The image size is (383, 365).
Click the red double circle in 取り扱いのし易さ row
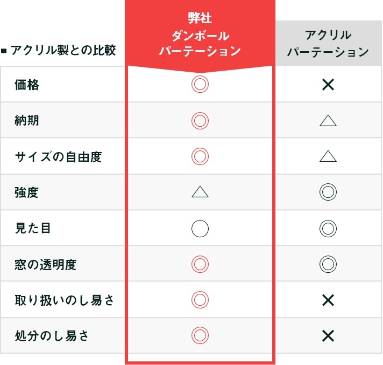[x=200, y=300]
